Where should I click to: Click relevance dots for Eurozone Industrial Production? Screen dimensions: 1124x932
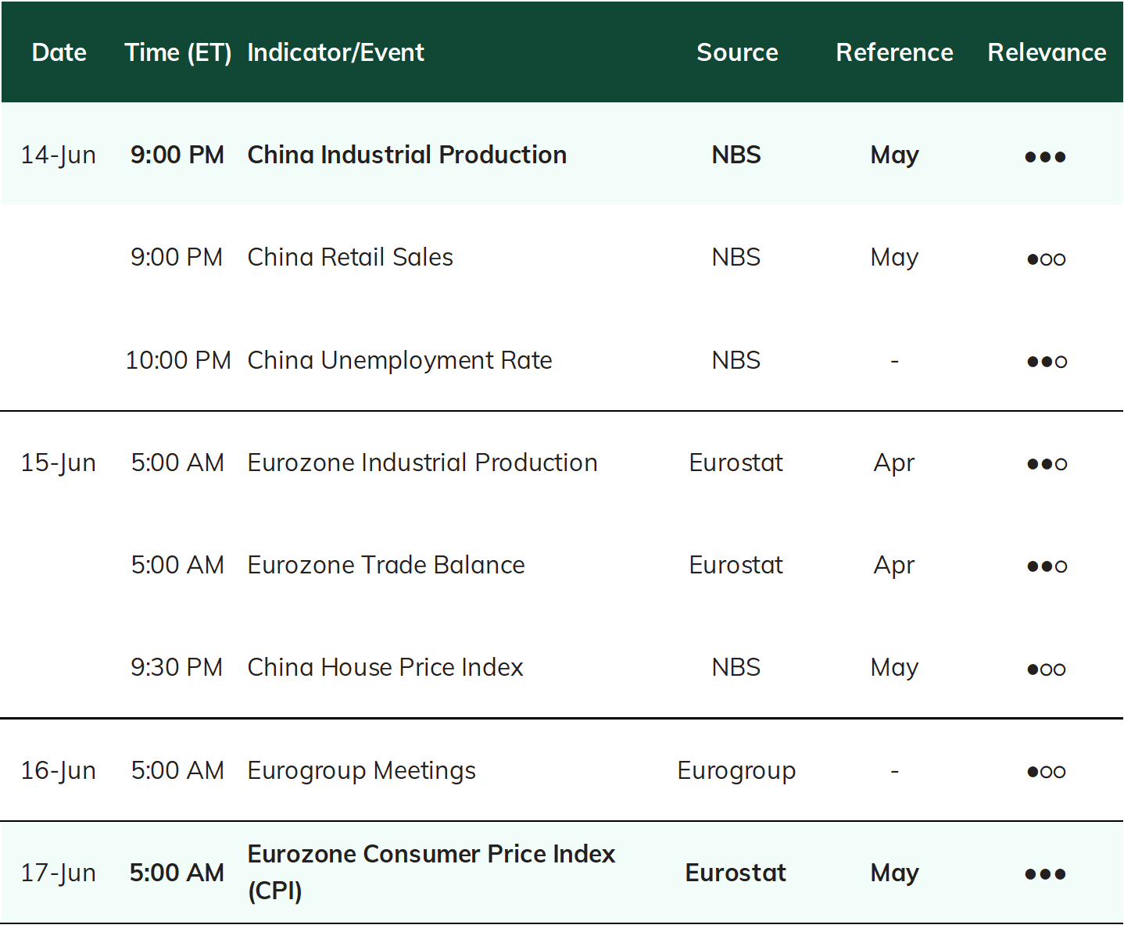click(1047, 464)
